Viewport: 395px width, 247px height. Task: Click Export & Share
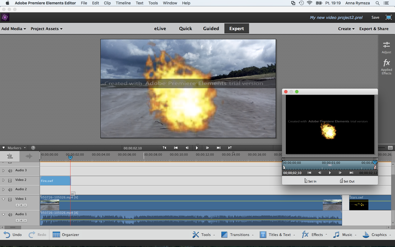point(374,29)
